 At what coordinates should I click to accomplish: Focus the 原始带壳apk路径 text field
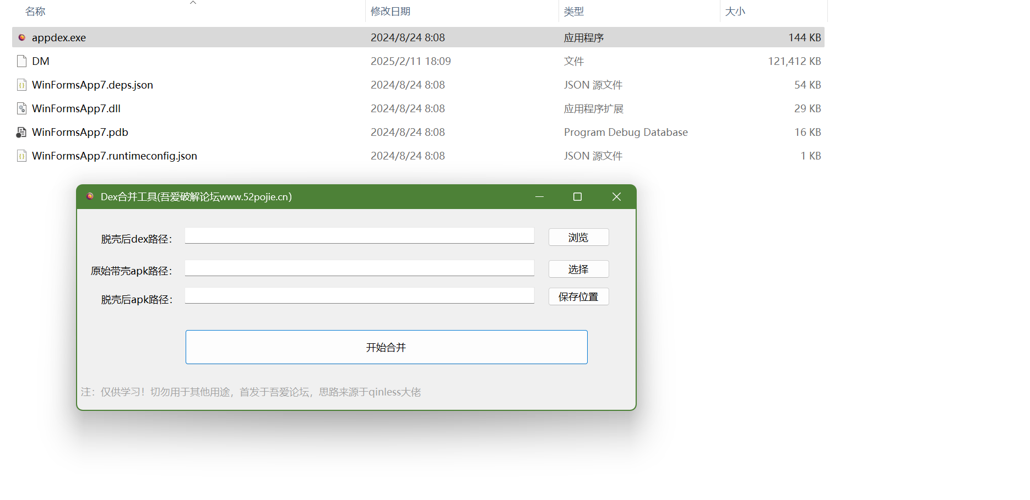359,268
